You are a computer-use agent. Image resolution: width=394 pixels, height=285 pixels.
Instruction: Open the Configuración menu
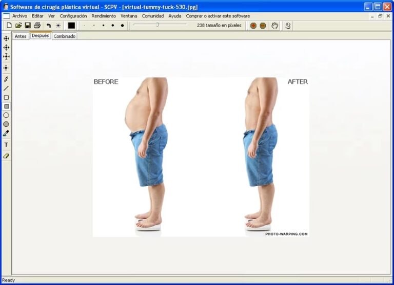(x=73, y=16)
